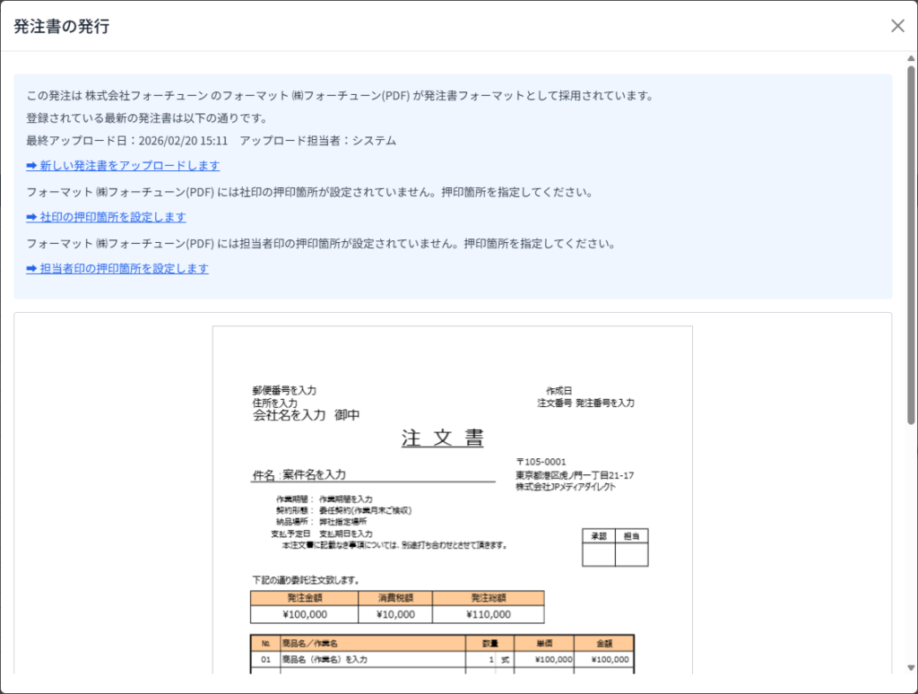Click the 株式会社JPメディアダイレクト sender name
This screenshot has width=918, height=694.
565,486
